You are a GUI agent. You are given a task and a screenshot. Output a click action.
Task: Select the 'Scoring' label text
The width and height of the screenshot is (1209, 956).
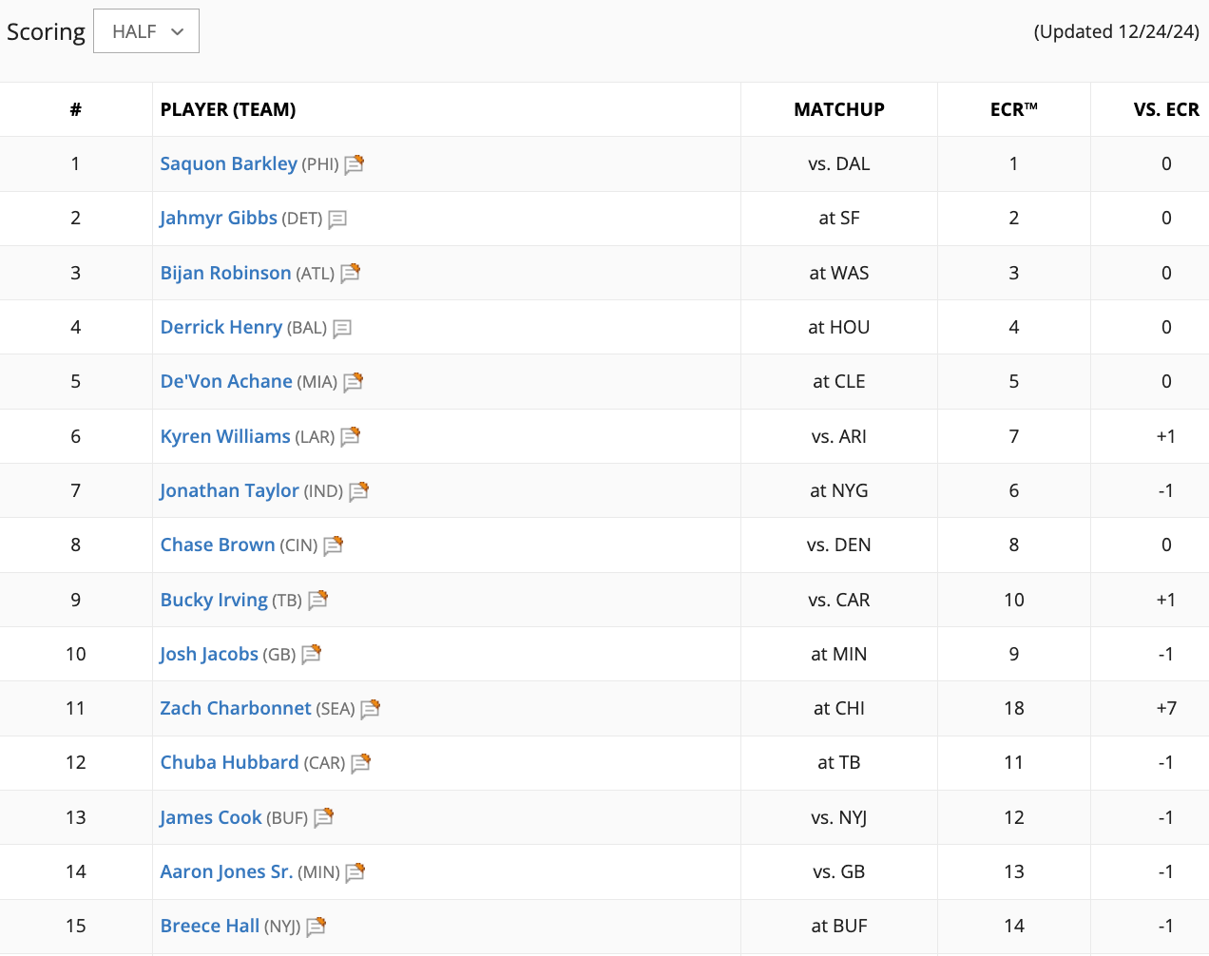[x=46, y=32]
